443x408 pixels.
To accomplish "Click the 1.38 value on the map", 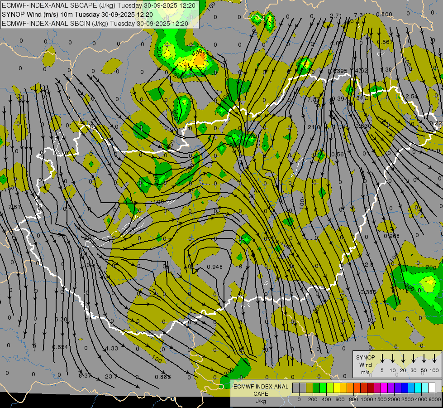I will pyautogui.click(x=386, y=70).
